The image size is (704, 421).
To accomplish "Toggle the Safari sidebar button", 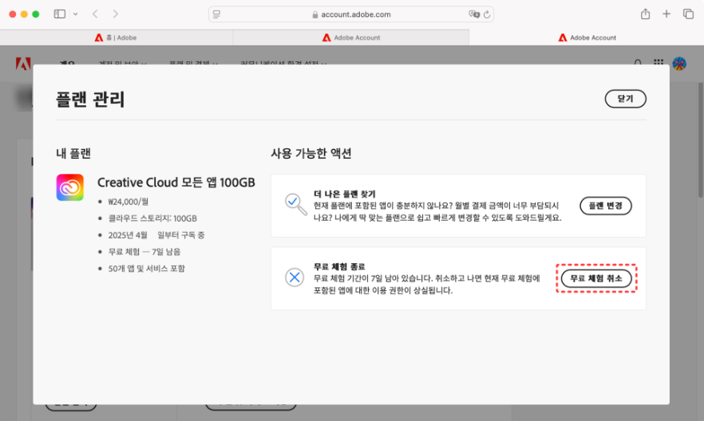I will (x=60, y=14).
